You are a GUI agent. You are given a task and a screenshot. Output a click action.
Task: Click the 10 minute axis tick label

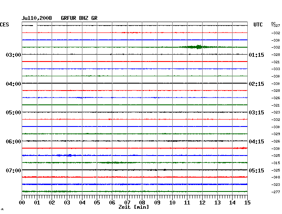click(172, 202)
